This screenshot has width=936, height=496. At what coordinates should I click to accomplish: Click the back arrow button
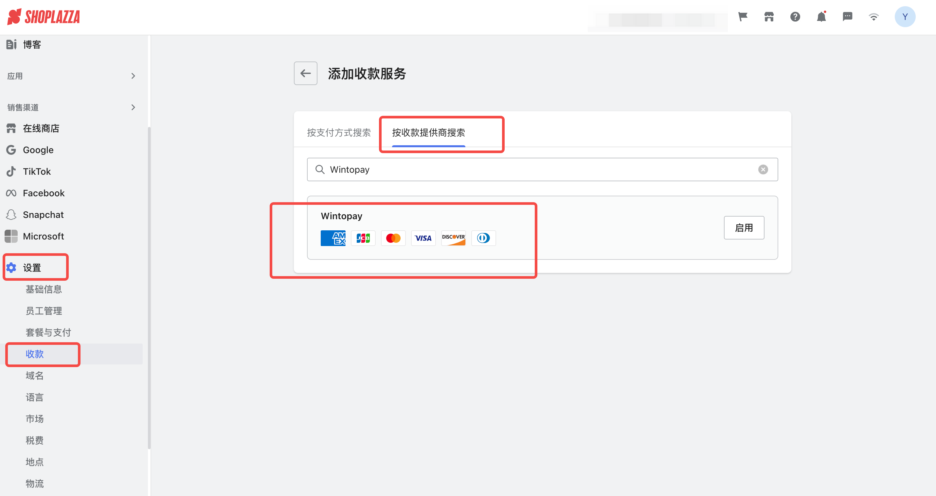point(305,73)
